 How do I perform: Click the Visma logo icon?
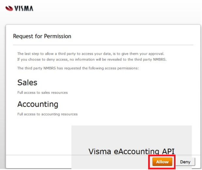click(x=9, y=9)
